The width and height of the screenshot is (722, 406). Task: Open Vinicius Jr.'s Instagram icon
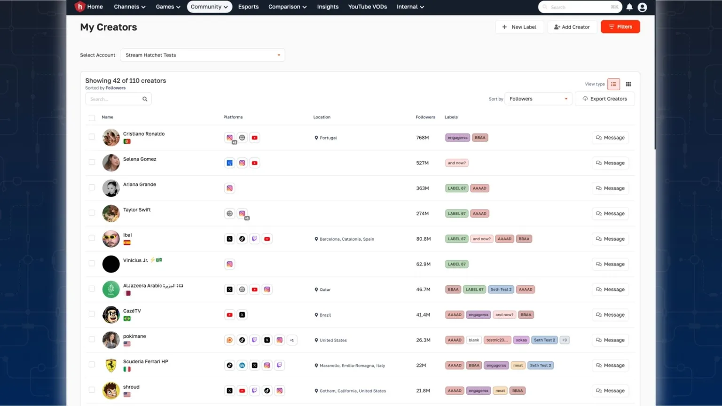click(x=229, y=264)
